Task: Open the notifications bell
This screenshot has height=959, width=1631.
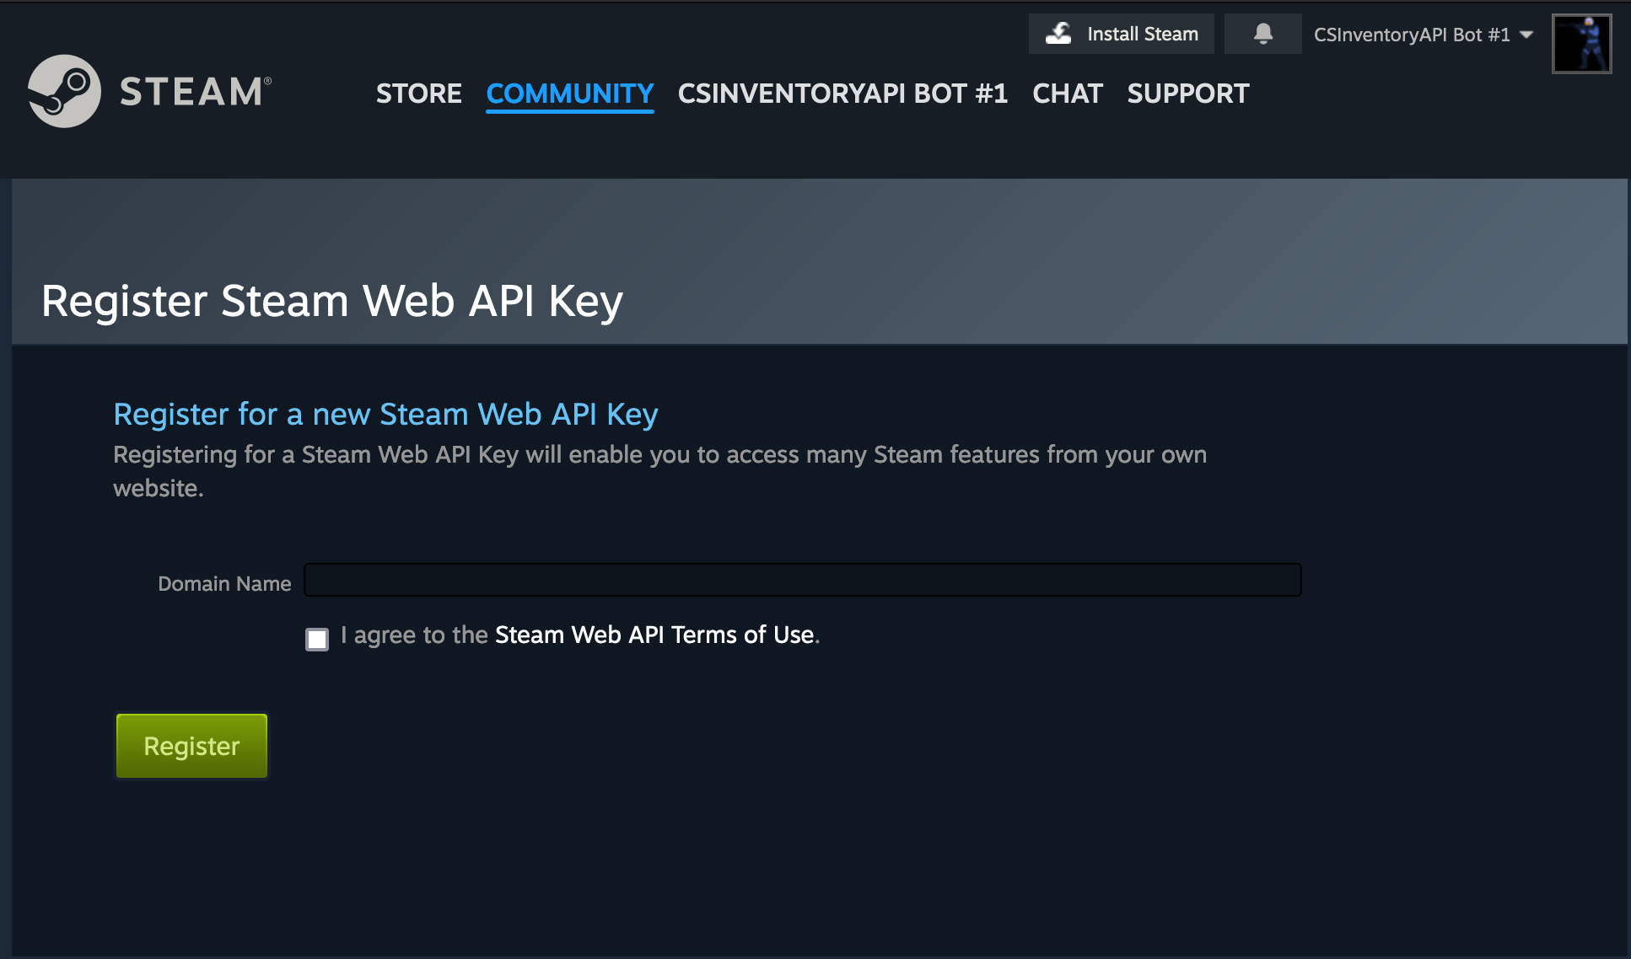Action: pos(1262,34)
